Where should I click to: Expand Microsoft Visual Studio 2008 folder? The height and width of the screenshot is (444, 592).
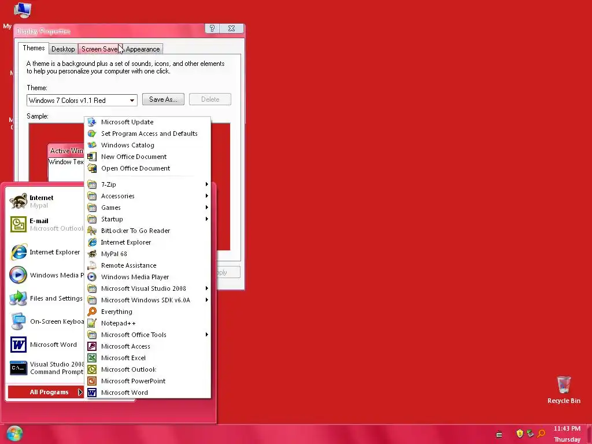click(x=147, y=288)
